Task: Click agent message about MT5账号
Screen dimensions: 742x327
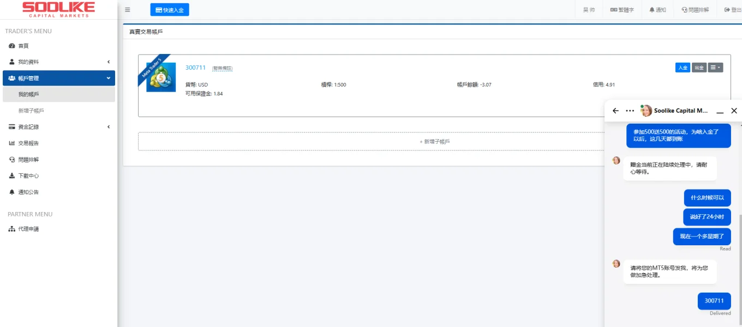Action: point(670,271)
